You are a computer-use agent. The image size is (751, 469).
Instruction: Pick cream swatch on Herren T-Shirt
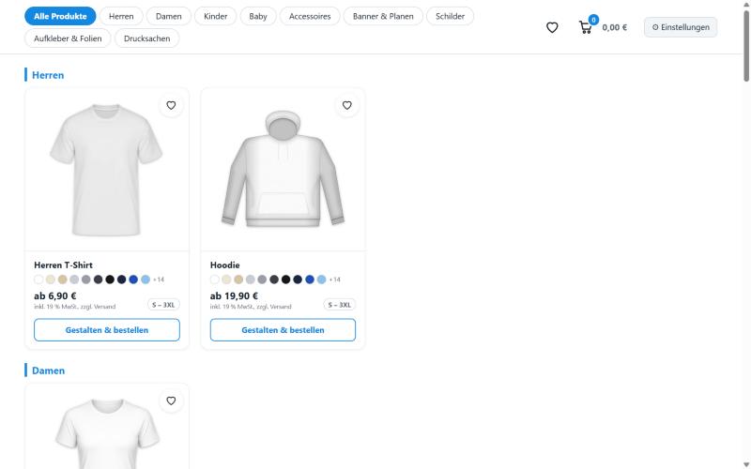(51, 280)
